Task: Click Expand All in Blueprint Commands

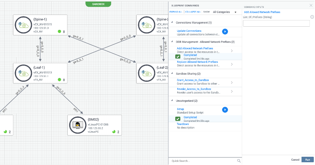Action: 175,12
